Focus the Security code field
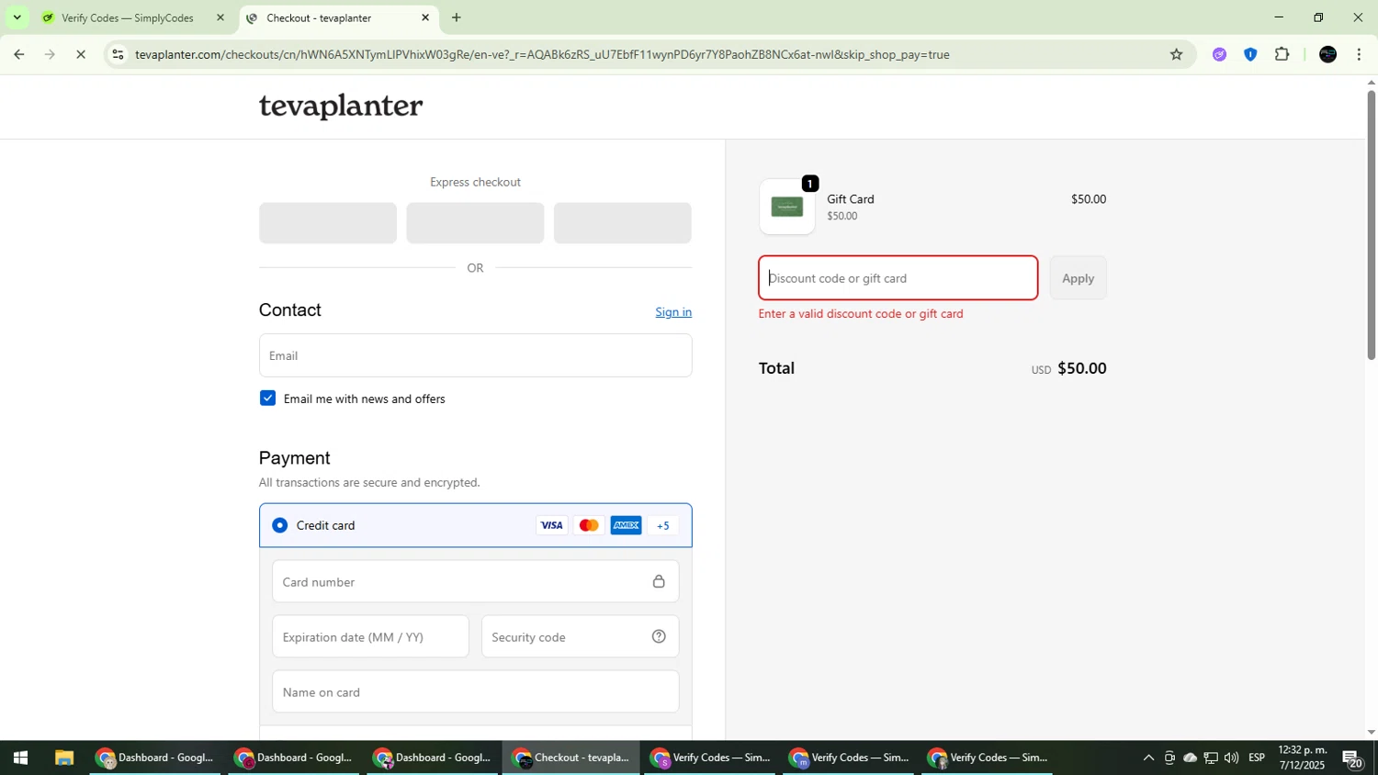This screenshot has height=775, width=1378. coord(580,636)
